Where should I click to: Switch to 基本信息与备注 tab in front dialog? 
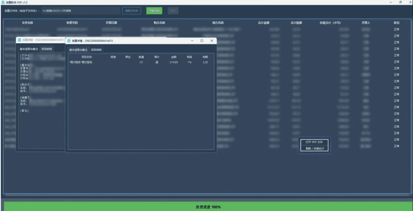coord(78,50)
